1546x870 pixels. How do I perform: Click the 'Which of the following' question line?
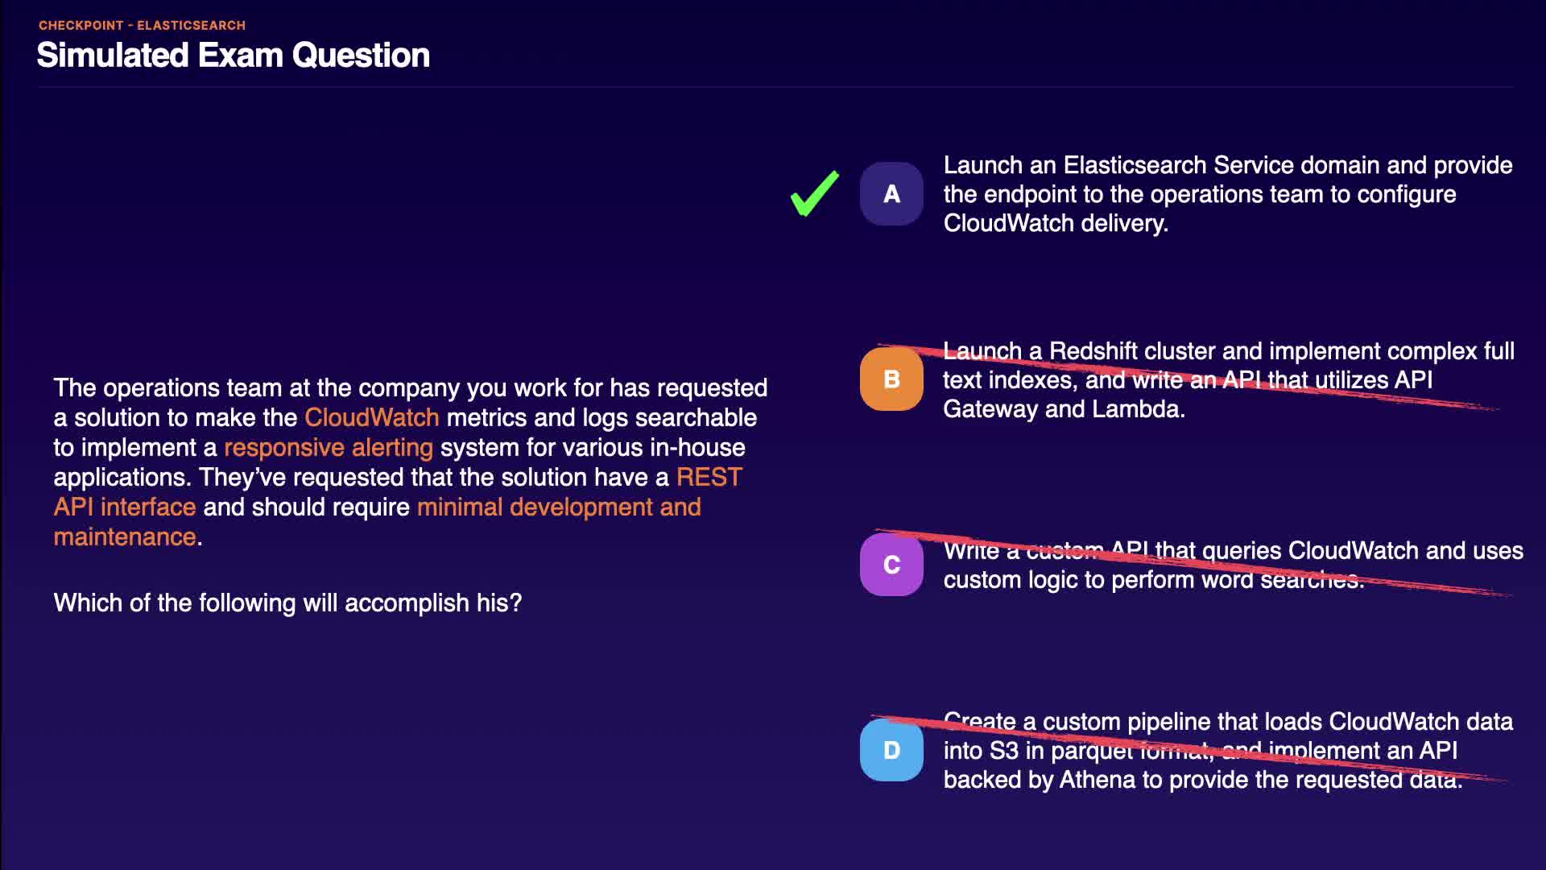pos(287,603)
